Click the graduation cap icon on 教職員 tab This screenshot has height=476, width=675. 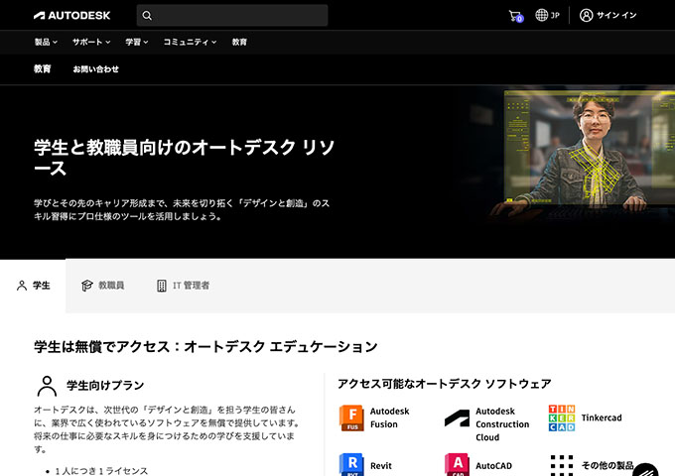pyautogui.click(x=87, y=286)
